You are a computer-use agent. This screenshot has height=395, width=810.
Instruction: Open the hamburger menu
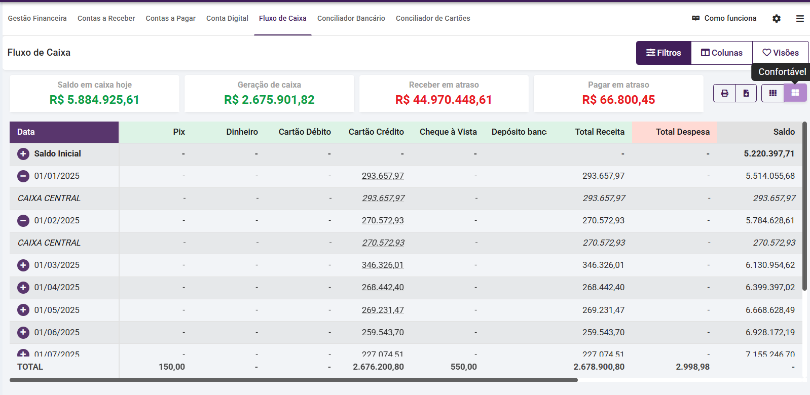[800, 19]
